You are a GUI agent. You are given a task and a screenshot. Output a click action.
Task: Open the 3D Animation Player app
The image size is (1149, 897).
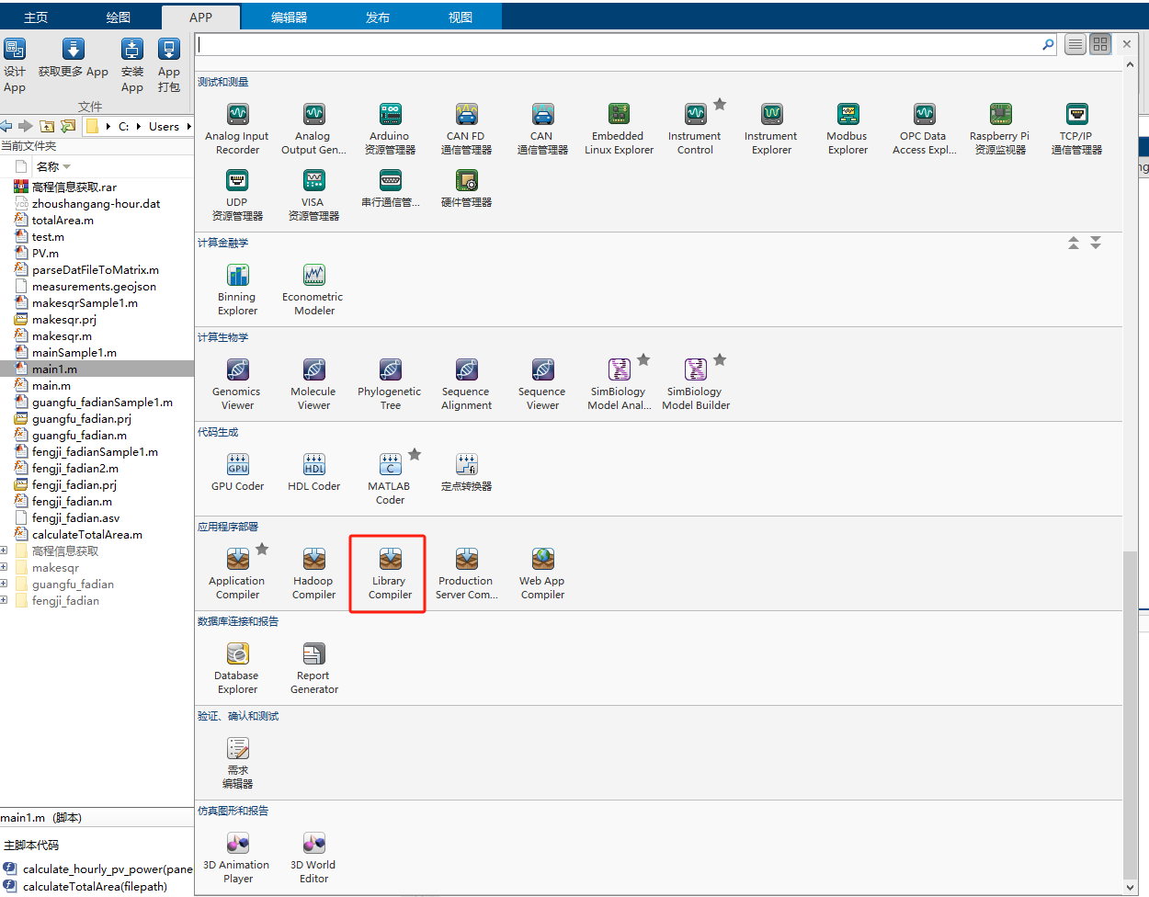pos(237,857)
